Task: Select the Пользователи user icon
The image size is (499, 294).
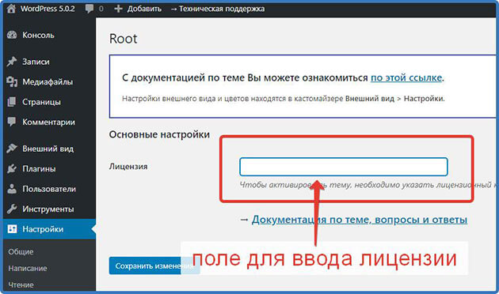Action: pyautogui.click(x=12, y=189)
